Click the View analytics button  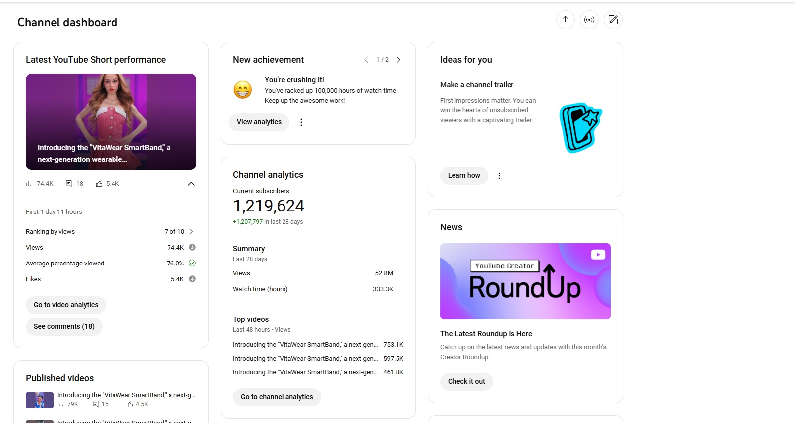(x=259, y=122)
